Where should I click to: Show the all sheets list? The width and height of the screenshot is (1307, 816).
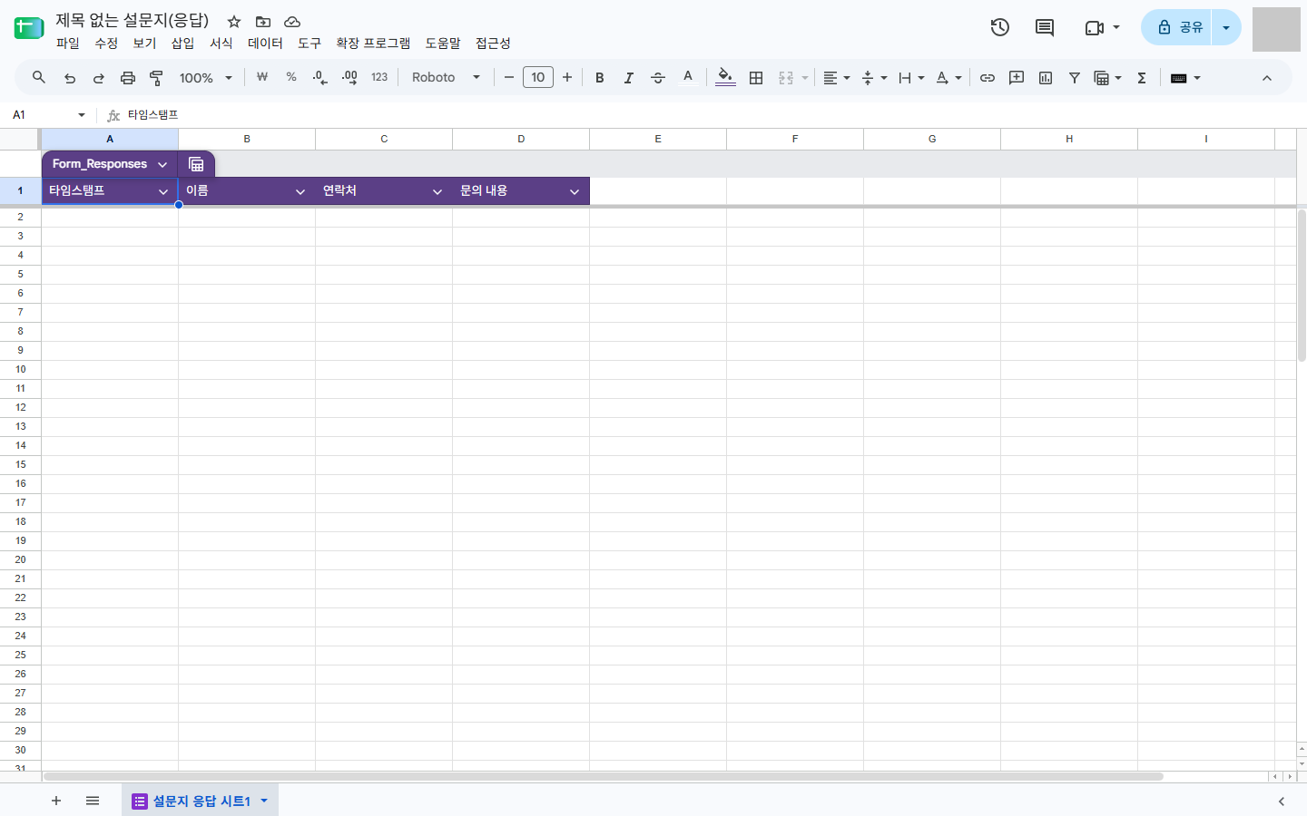(x=93, y=801)
